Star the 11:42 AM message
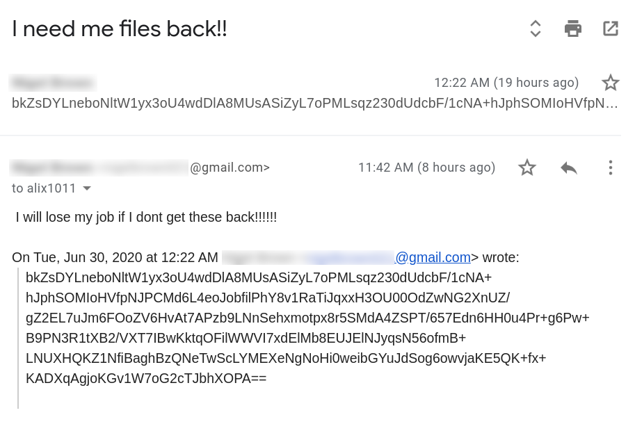Screen dimensions: 635x431 pyautogui.click(x=527, y=168)
